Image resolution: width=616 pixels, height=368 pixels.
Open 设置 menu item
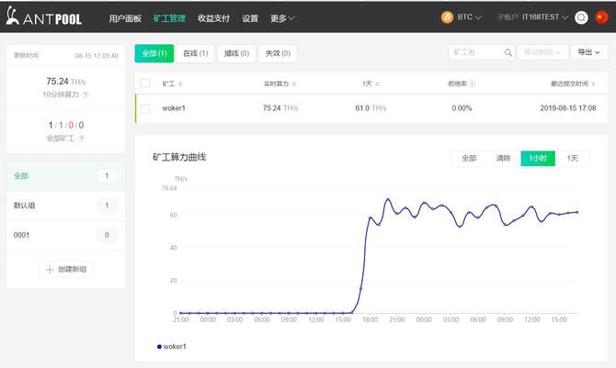250,18
